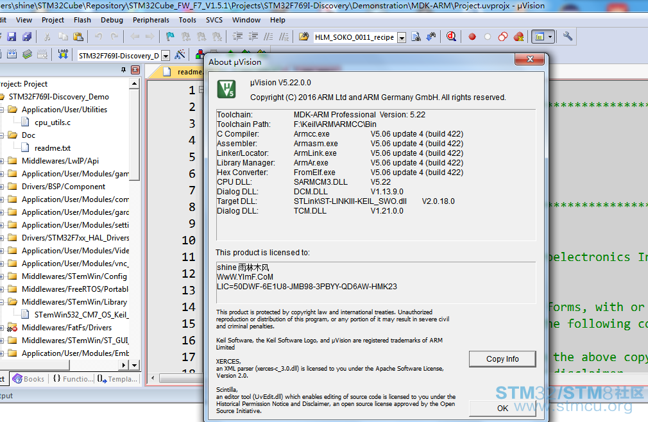Image resolution: width=648 pixels, height=422 pixels.
Task: Click the incremental find icon with blue arrow
Action: tap(431, 37)
